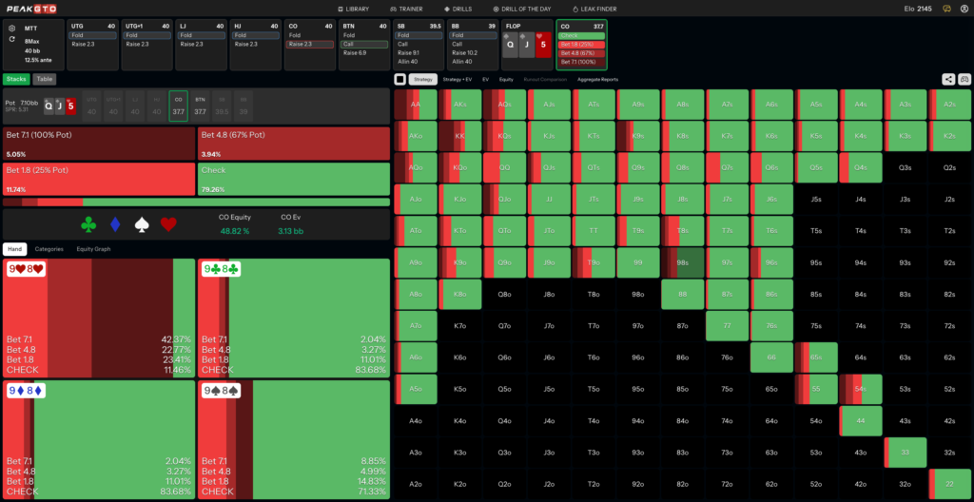Image resolution: width=974 pixels, height=502 pixels.
Task: Open the chat bubbles icon beside Elo
Action: coord(946,9)
